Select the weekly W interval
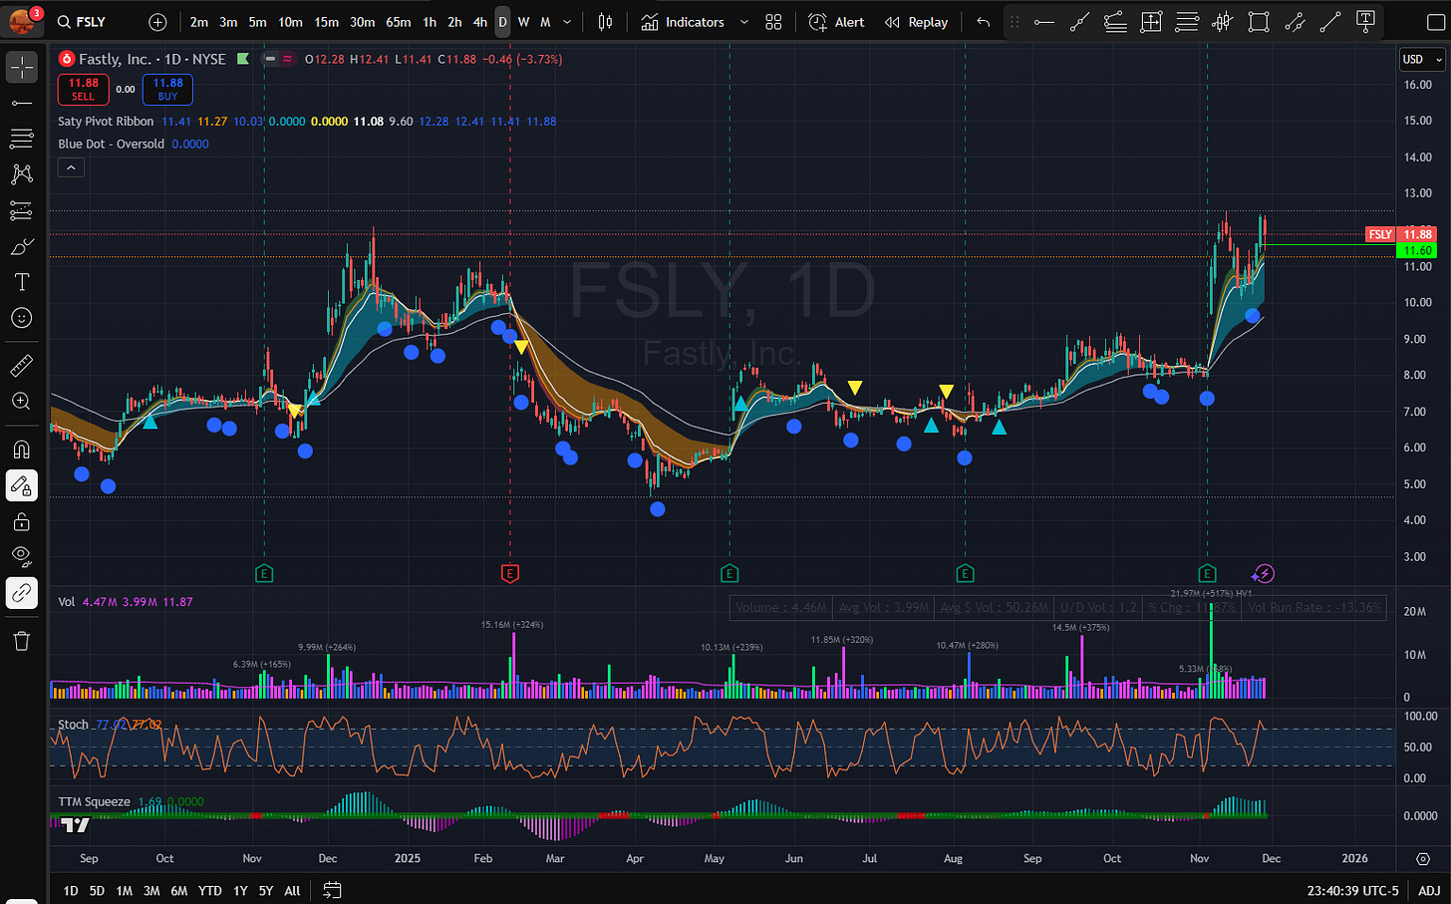1451x904 pixels. [x=524, y=22]
